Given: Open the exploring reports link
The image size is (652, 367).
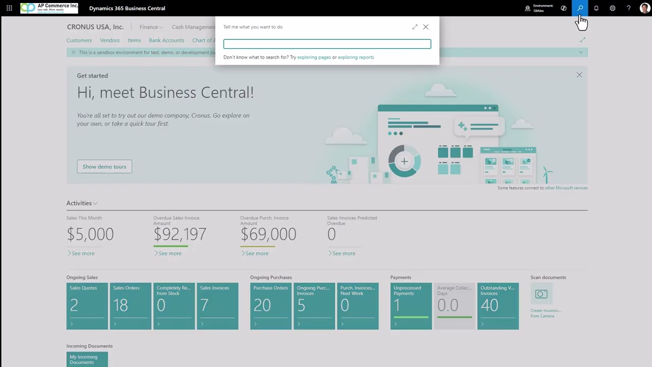Looking at the screenshot, I should point(356,57).
